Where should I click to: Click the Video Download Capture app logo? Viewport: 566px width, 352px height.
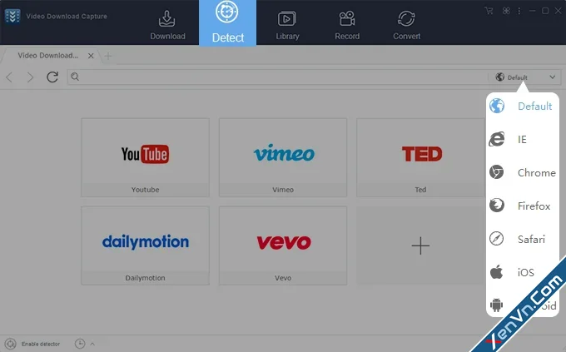[x=12, y=17]
